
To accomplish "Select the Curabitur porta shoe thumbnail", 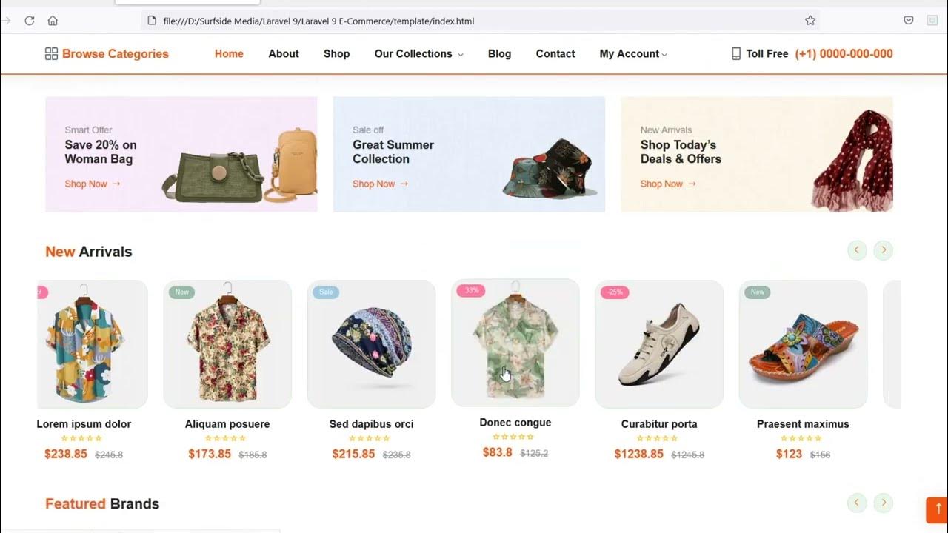I will (659, 344).
